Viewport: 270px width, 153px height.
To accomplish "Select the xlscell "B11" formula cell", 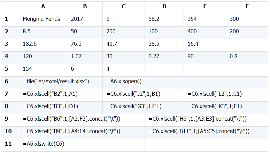I will tap(198, 131).
